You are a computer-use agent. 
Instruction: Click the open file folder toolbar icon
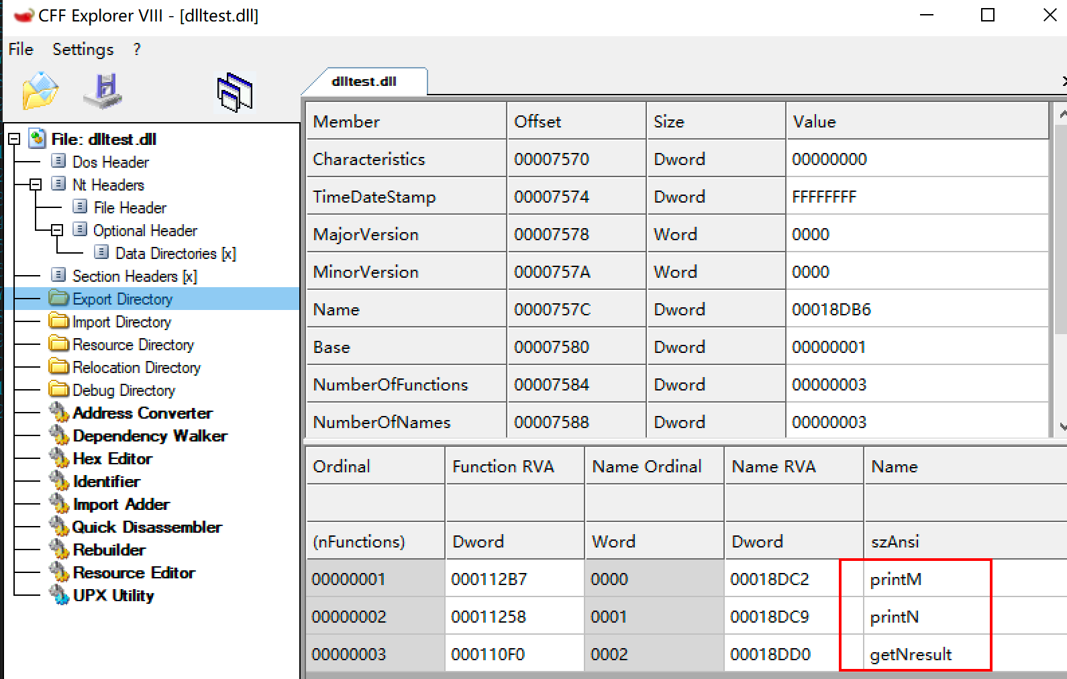tap(40, 91)
